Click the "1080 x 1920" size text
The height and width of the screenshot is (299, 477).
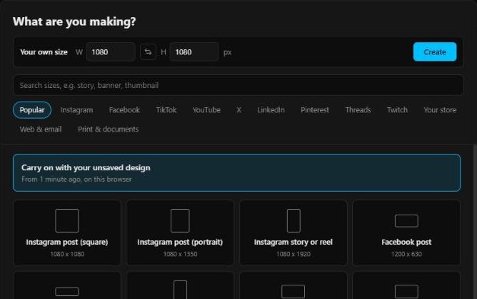tap(293, 254)
